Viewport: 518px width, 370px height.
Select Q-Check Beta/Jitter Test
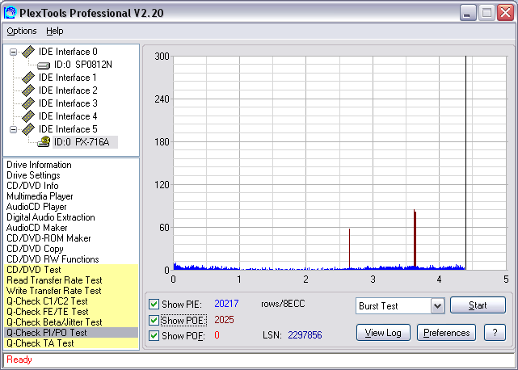tap(71, 322)
